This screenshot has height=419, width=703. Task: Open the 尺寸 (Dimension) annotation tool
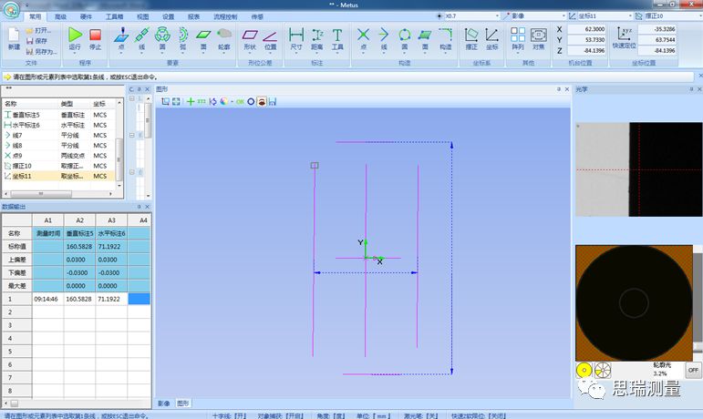coord(295,37)
